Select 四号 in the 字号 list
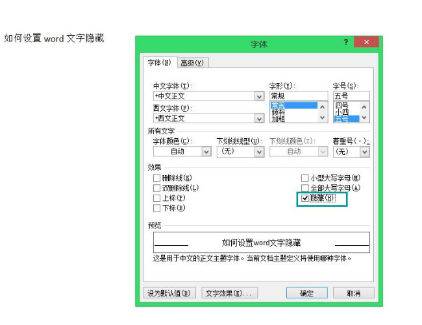Viewport: 422px width, 325px height. (347, 105)
